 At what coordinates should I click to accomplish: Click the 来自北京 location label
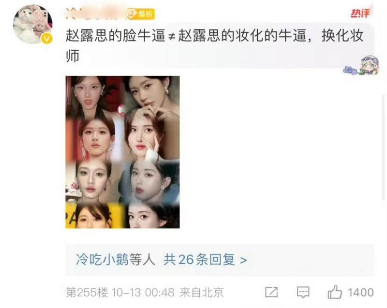coord(201,293)
